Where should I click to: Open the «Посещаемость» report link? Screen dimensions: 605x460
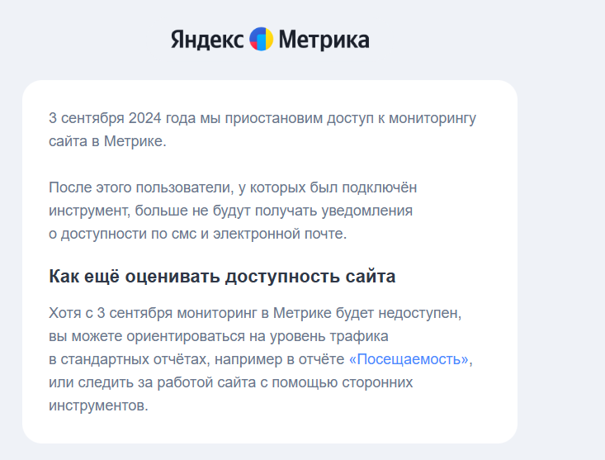coord(410,359)
